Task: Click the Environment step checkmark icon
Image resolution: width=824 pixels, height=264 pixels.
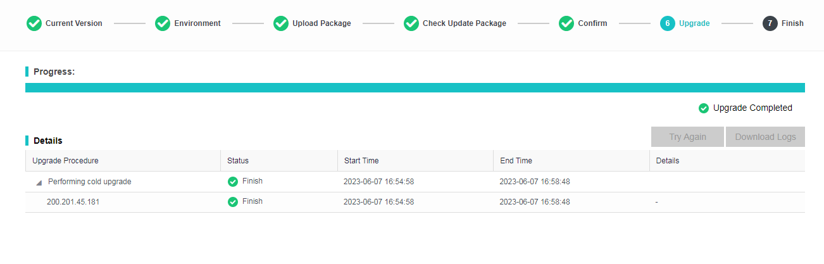Action: [x=163, y=23]
